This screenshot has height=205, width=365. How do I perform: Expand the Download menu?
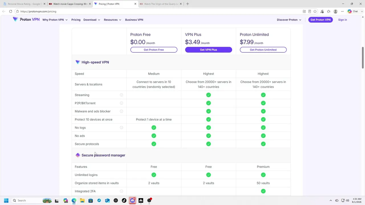click(92, 20)
